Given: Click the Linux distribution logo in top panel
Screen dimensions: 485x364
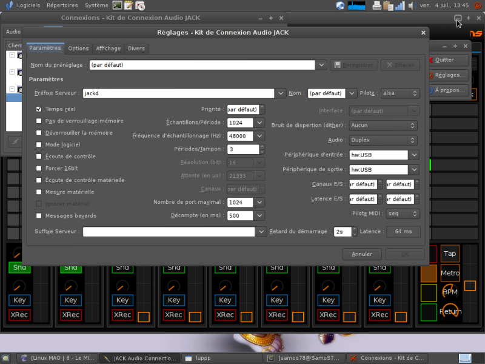Looking at the screenshot, I should pyautogui.click(x=9, y=5).
